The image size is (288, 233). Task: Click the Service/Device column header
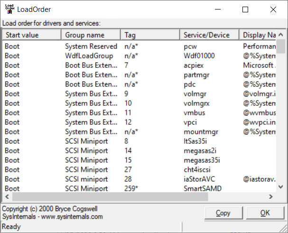pos(209,35)
